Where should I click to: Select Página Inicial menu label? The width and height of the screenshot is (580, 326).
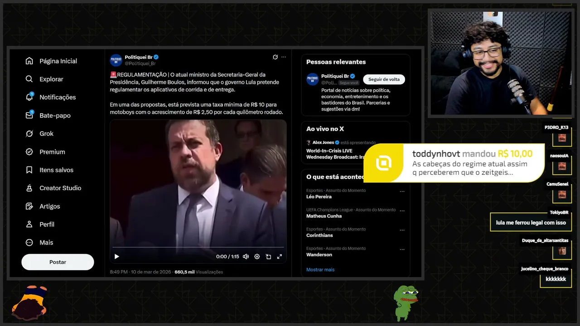(58, 61)
